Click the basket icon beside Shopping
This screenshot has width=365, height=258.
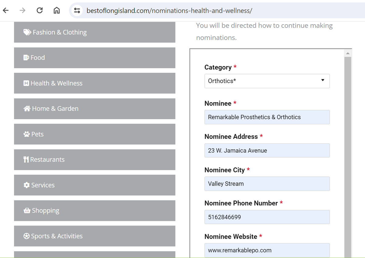pos(27,210)
